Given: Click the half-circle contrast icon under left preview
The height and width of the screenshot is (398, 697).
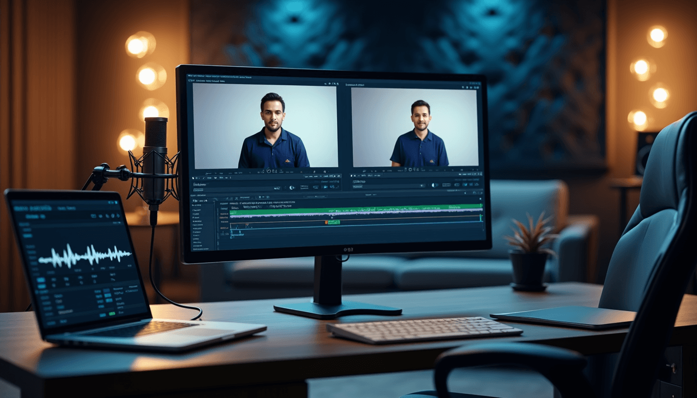Looking at the screenshot, I should coord(291,188).
